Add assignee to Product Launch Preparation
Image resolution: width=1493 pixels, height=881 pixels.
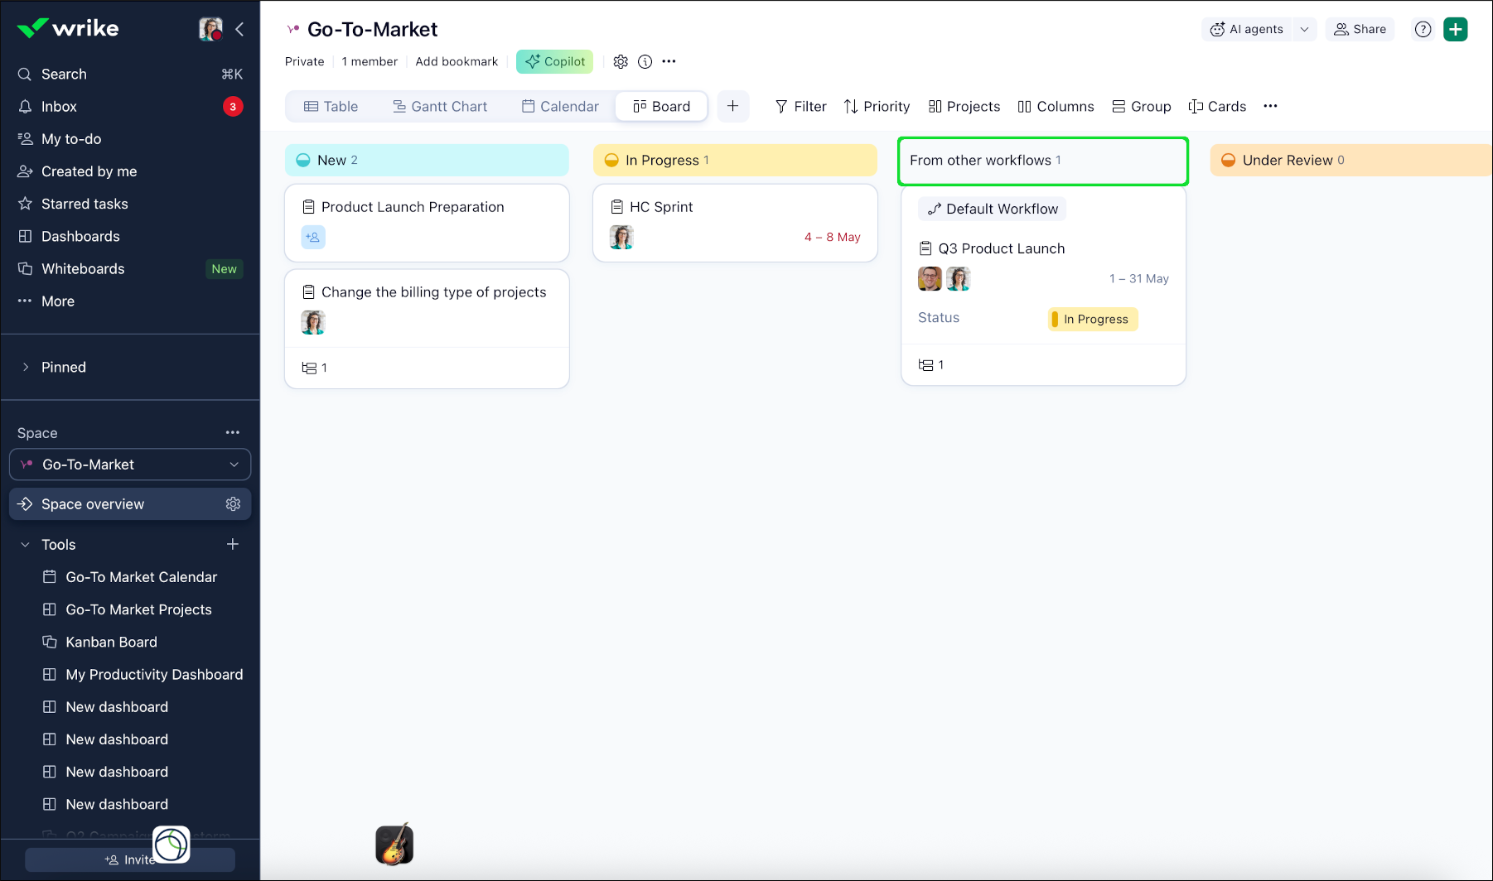coord(313,237)
